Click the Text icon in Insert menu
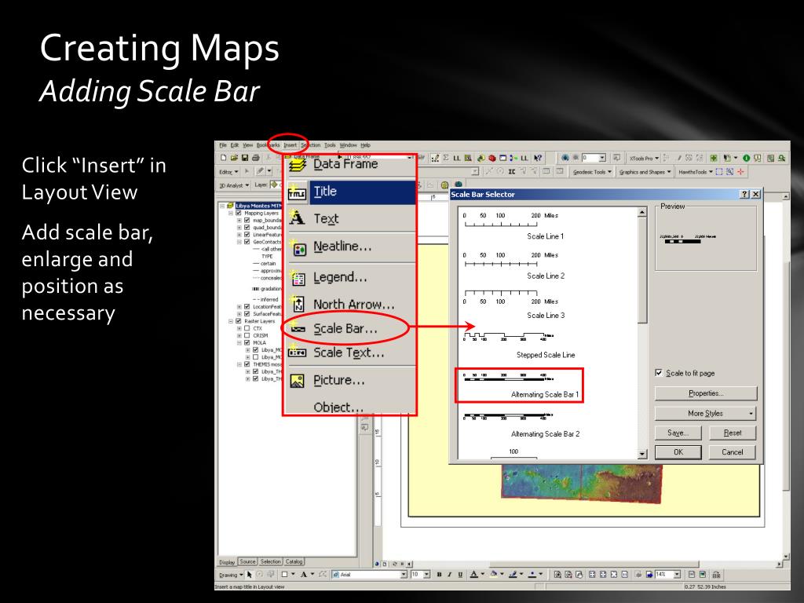 pyautogui.click(x=298, y=219)
